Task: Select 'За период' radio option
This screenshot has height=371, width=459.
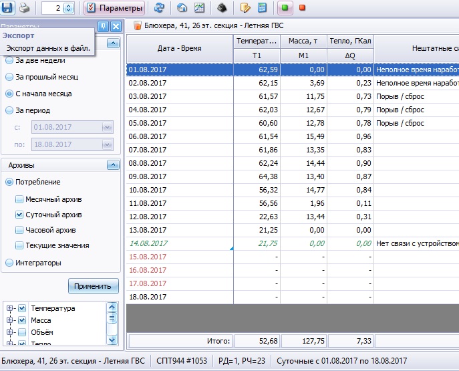Action: tap(28, 110)
